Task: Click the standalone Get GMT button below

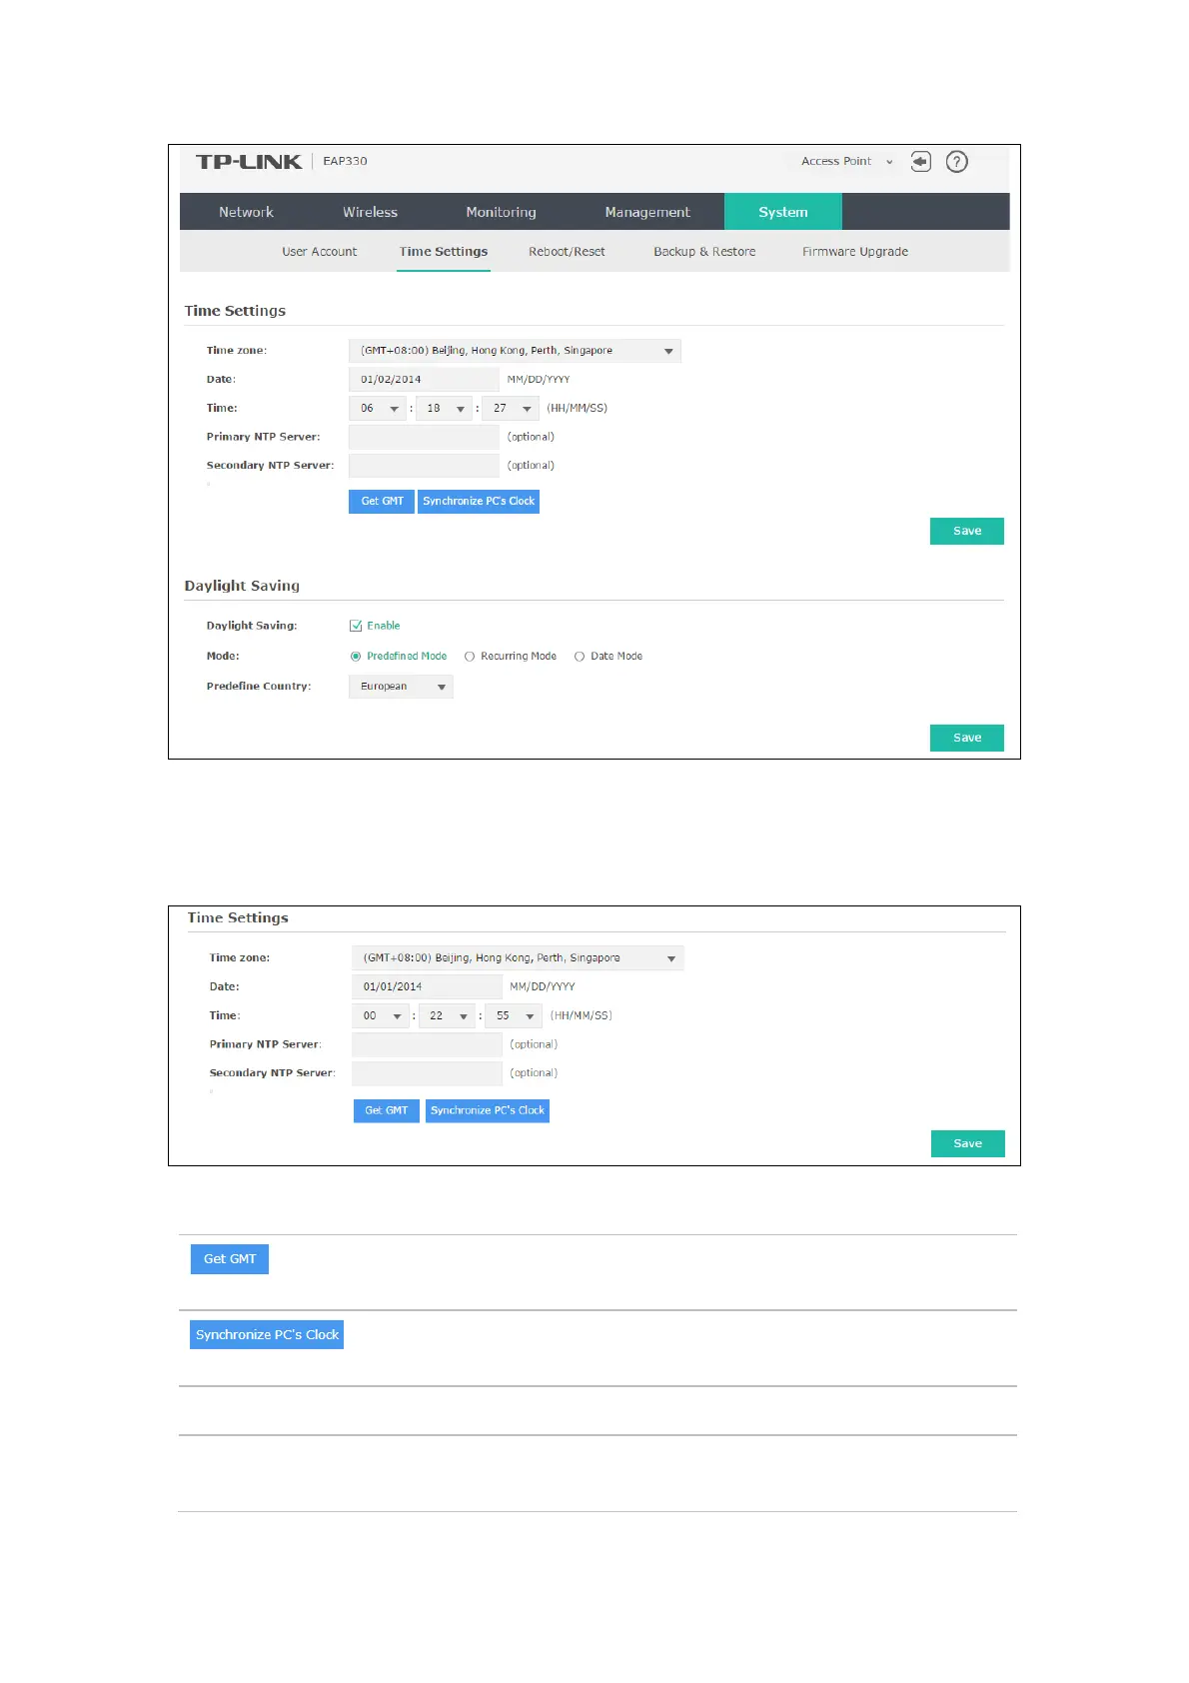Action: pyautogui.click(x=230, y=1259)
